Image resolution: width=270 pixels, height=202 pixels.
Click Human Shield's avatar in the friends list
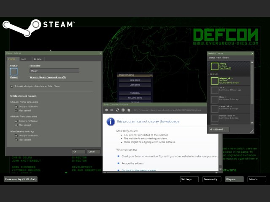pyautogui.click(x=215, y=118)
